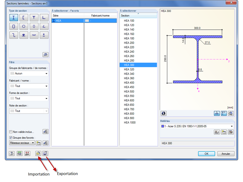The image size is (243, 182).
Task: Confirm with the OK button
Action: click(x=207, y=154)
